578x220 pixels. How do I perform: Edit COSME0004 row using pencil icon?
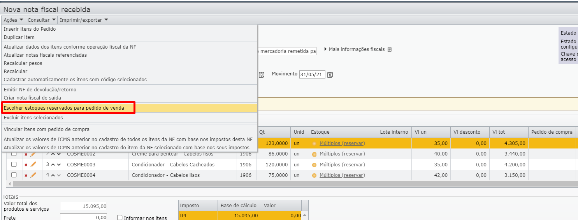(x=33, y=175)
